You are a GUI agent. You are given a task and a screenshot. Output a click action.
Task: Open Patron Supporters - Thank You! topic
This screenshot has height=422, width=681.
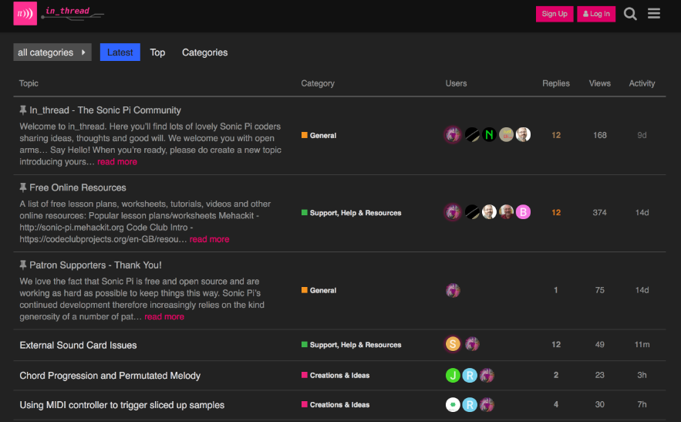pos(96,265)
